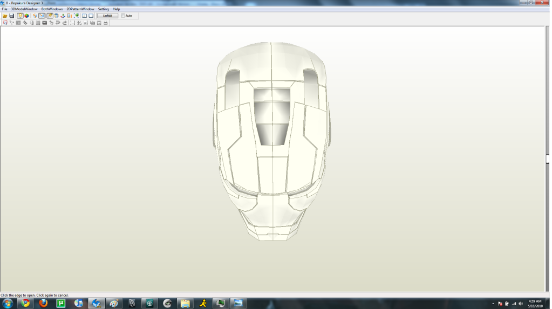Open the BothWindows menu

52,9
